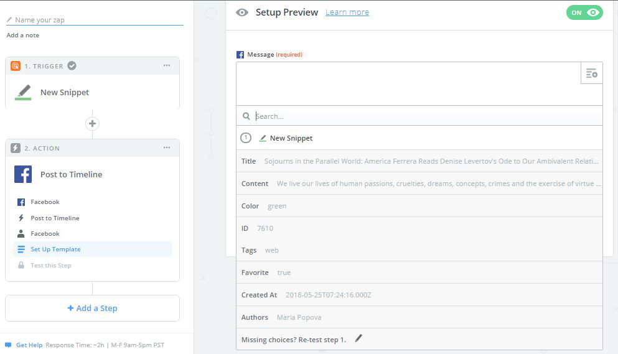Click the large Facebook logo in action step

click(x=23, y=174)
